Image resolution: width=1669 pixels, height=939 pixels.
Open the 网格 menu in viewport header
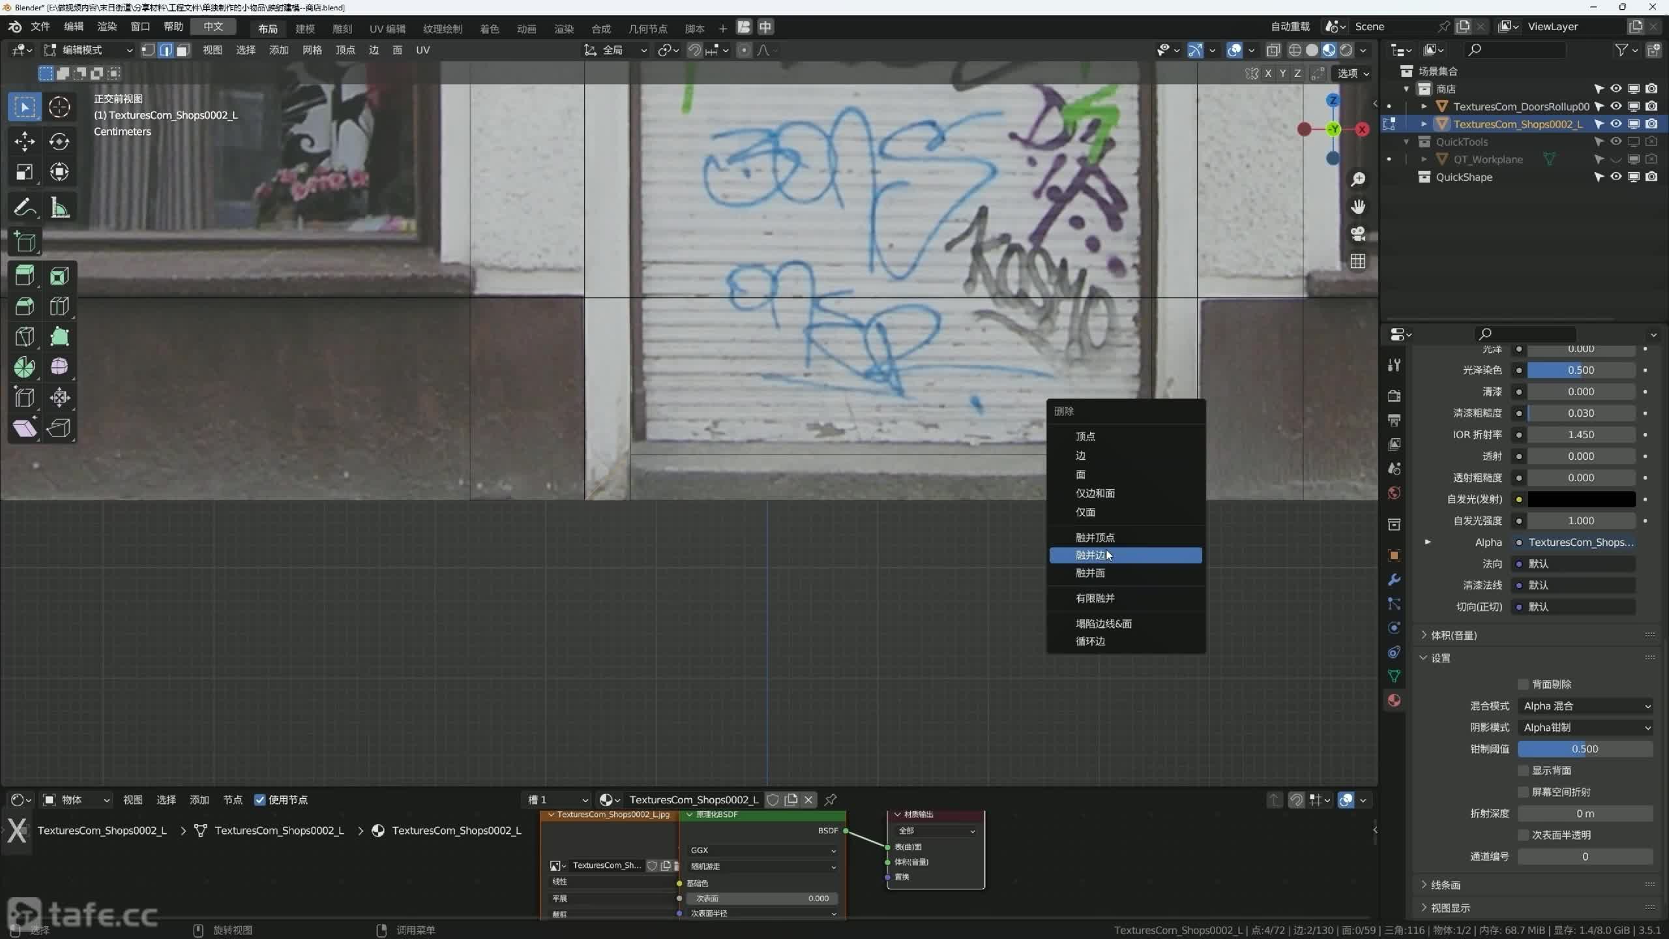[312, 50]
